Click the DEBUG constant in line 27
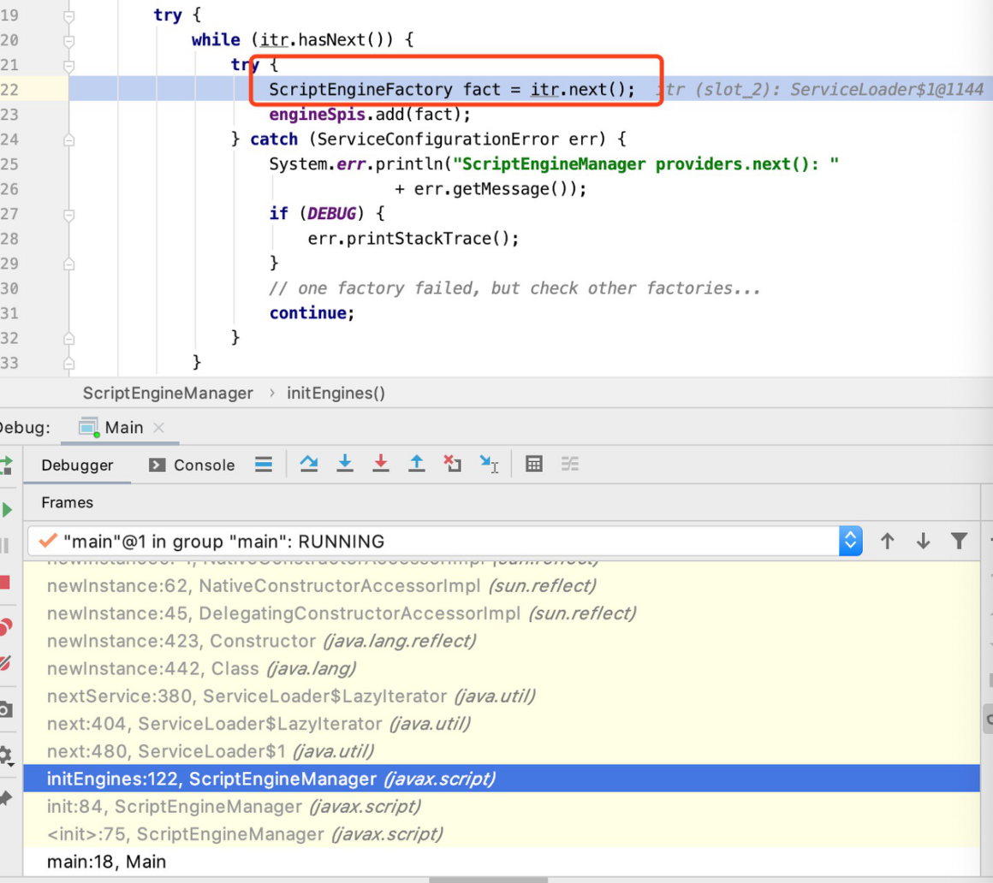The image size is (993, 883). pos(332,214)
